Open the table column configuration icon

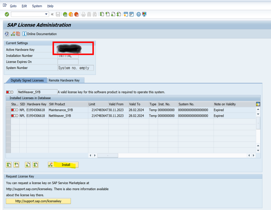pos(258,104)
